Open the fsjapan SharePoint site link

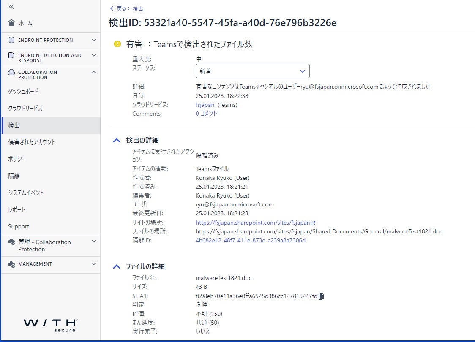[x=253, y=223]
